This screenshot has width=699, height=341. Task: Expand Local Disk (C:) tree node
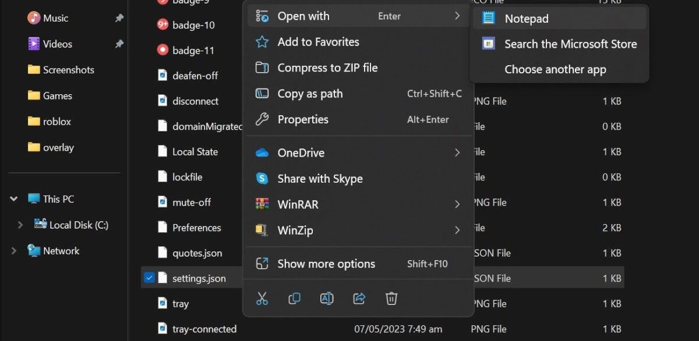[x=21, y=225]
